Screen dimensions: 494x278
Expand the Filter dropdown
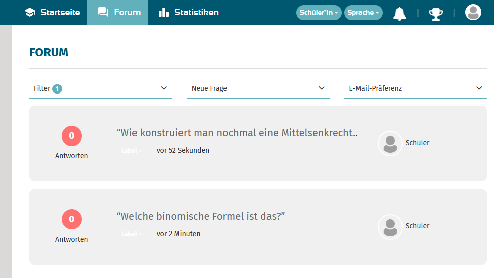101,88
